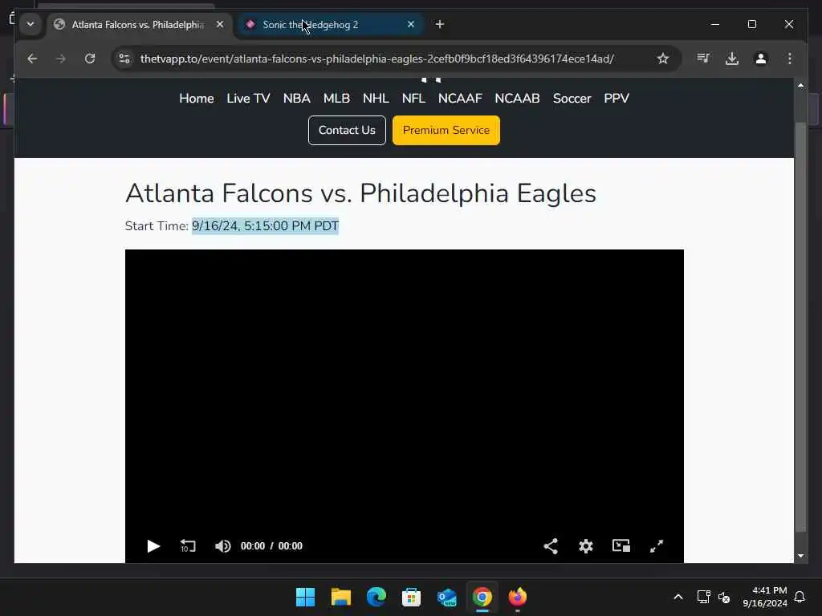The width and height of the screenshot is (822, 616).
Task: Go back to previous page
Action: [32, 59]
